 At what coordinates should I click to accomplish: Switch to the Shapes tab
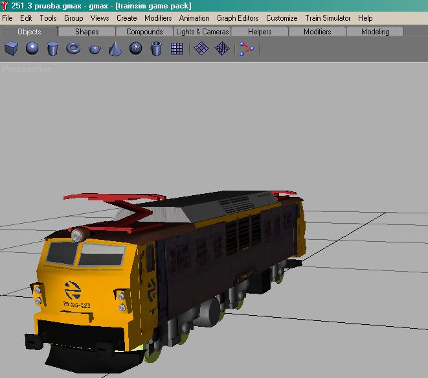coord(87,31)
